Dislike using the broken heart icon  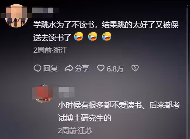pyautogui.click(x=135, y=68)
